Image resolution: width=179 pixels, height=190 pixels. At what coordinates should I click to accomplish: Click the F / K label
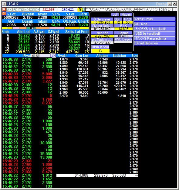[x=123, y=26]
